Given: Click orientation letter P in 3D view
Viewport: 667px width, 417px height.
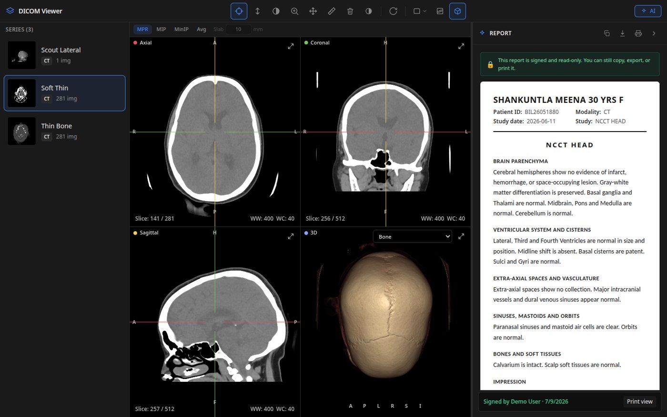Looking at the screenshot, I should pos(364,406).
